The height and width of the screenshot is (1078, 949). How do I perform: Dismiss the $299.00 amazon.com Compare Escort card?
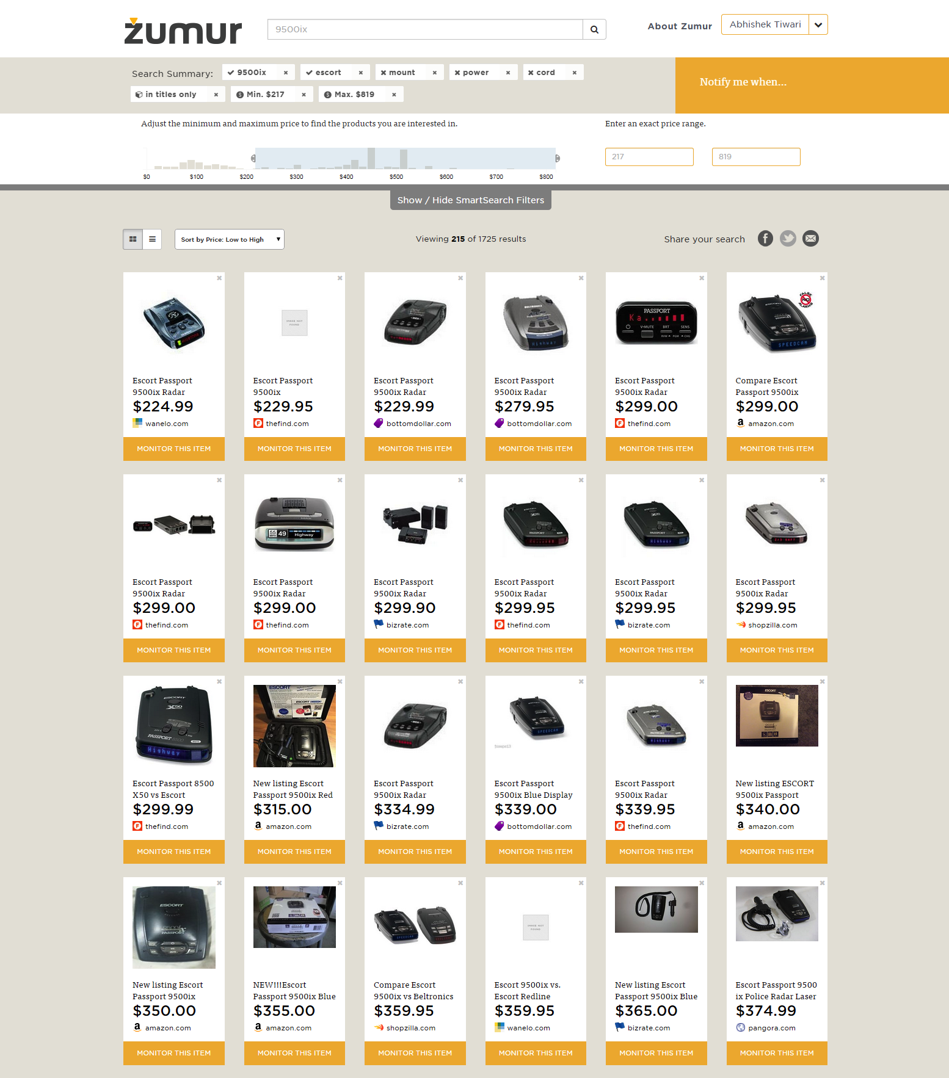(x=822, y=278)
